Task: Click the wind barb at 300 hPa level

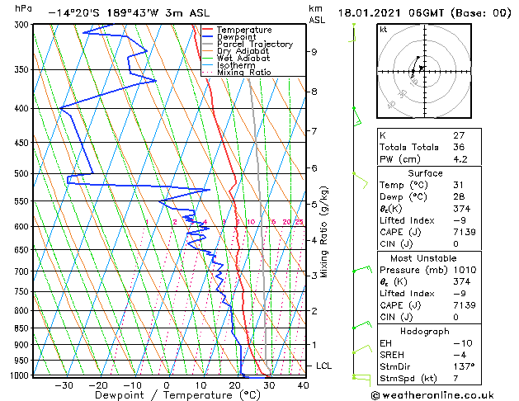Action: click(352, 32)
